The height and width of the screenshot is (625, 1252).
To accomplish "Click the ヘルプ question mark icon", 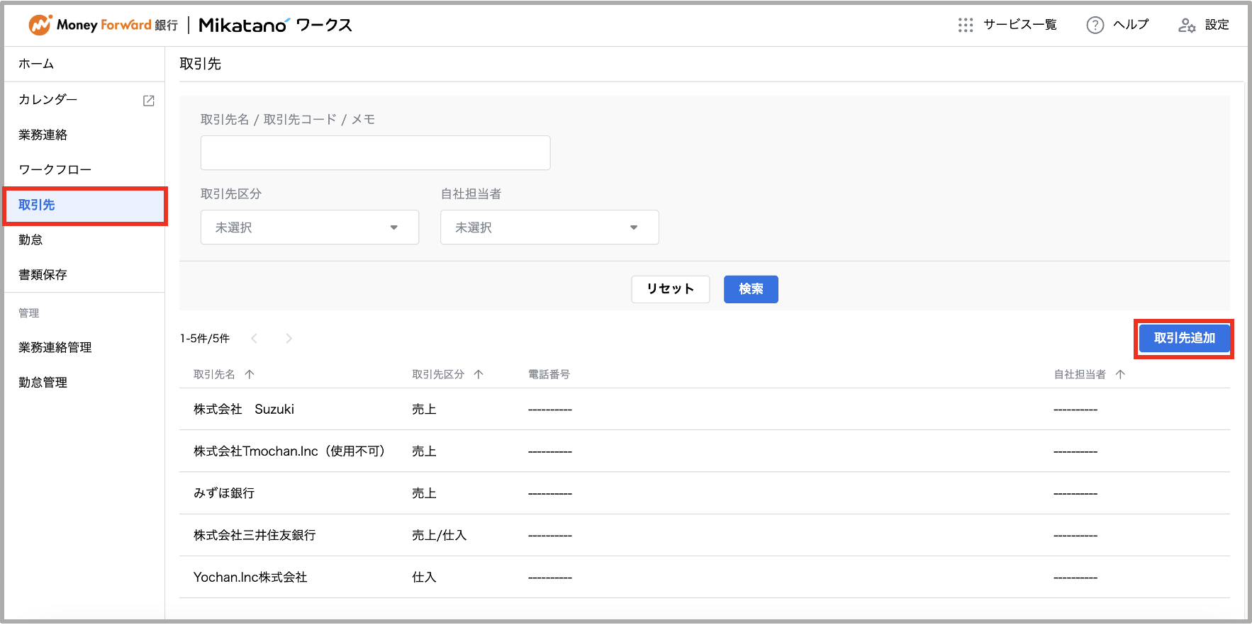I will 1095,26.
